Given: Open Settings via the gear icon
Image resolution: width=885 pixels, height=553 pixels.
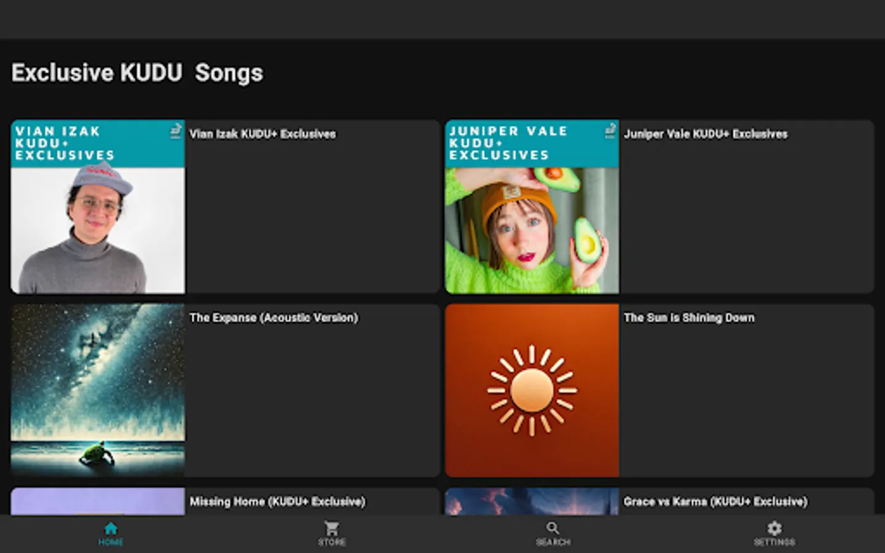Looking at the screenshot, I should coord(774,527).
